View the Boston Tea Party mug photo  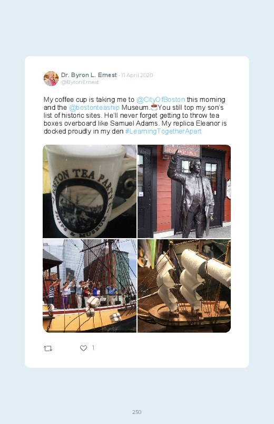pyautogui.click(x=90, y=192)
